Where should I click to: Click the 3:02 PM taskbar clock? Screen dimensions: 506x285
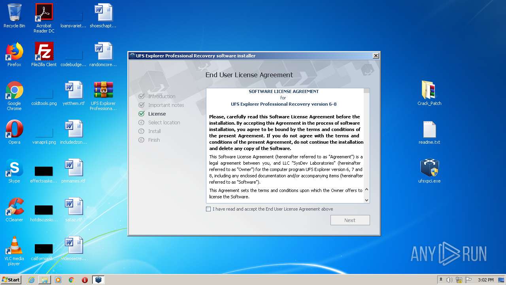[485, 280]
